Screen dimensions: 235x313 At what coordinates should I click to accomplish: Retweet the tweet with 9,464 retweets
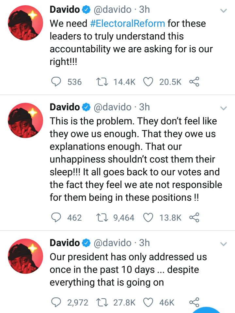[103, 217]
